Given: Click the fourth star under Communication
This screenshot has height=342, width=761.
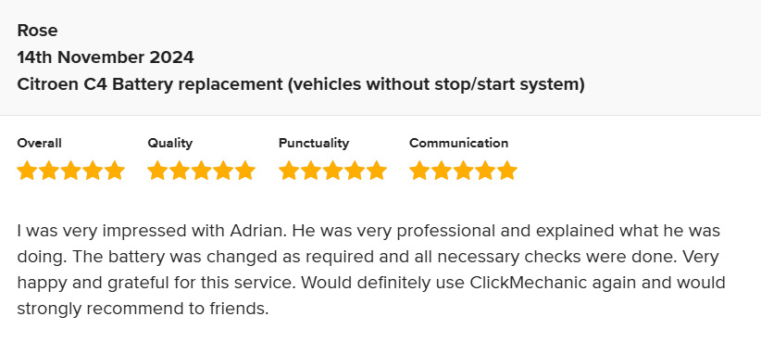Looking at the screenshot, I should [485, 171].
